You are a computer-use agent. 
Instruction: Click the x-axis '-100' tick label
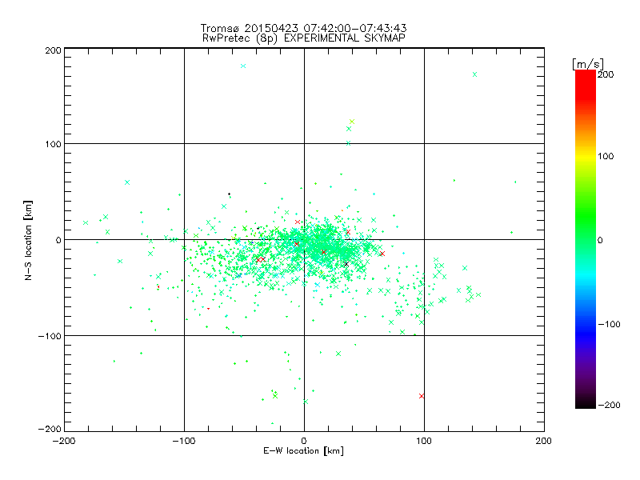point(184,441)
